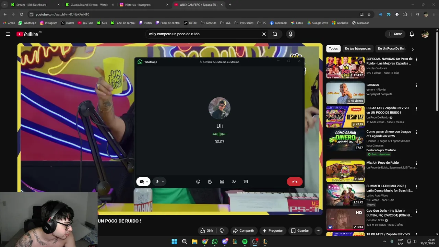439x247 pixels.
Task: Dislike the video
Action: click(x=222, y=231)
